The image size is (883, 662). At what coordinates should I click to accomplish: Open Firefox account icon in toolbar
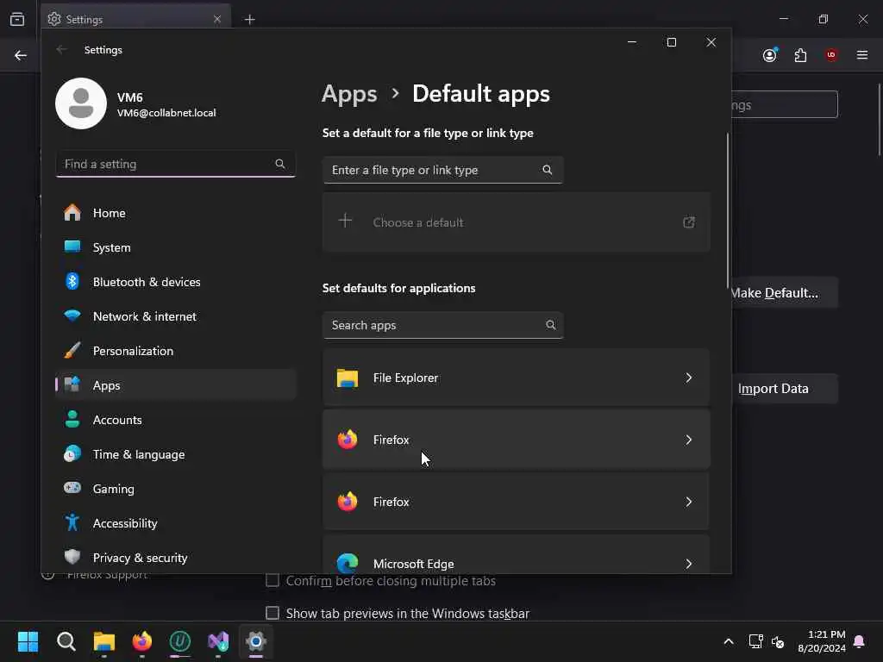(x=770, y=54)
